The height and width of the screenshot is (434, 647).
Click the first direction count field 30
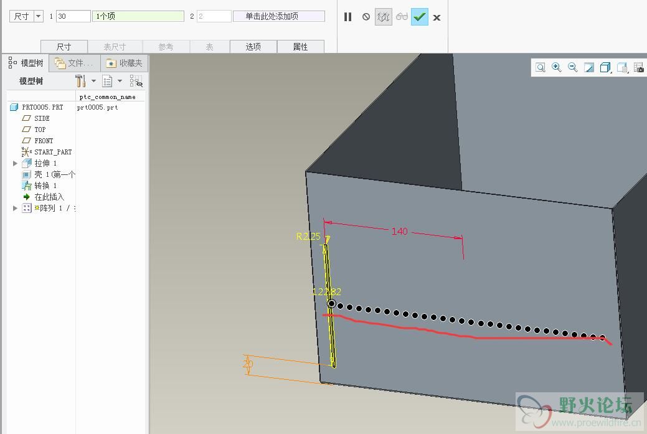tap(73, 16)
